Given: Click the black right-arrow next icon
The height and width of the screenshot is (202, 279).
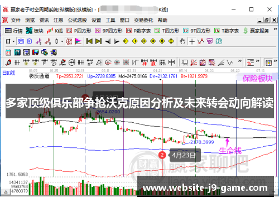Looking at the screenshot, I should tap(117, 41).
